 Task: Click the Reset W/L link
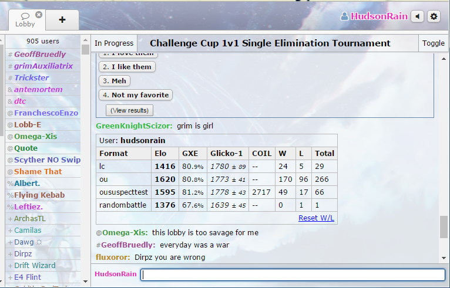(316, 218)
